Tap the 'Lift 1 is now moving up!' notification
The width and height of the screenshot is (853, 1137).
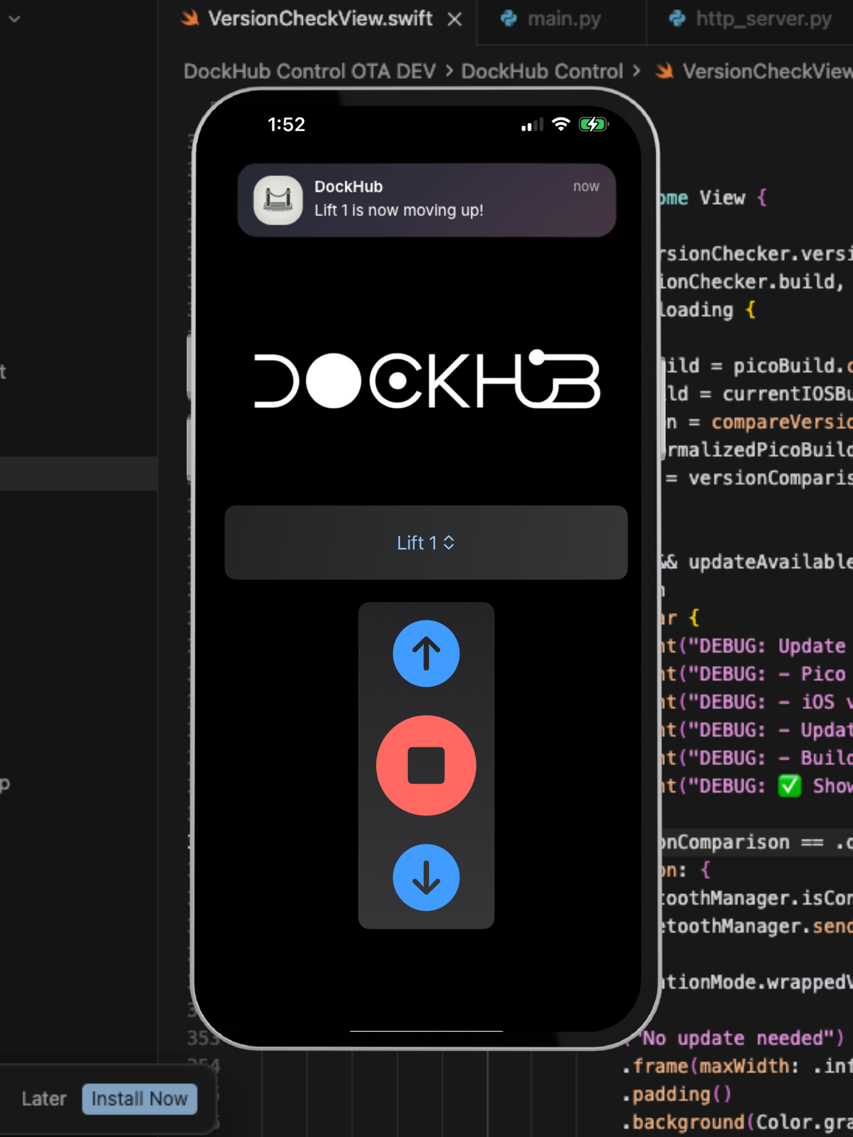[x=426, y=200]
